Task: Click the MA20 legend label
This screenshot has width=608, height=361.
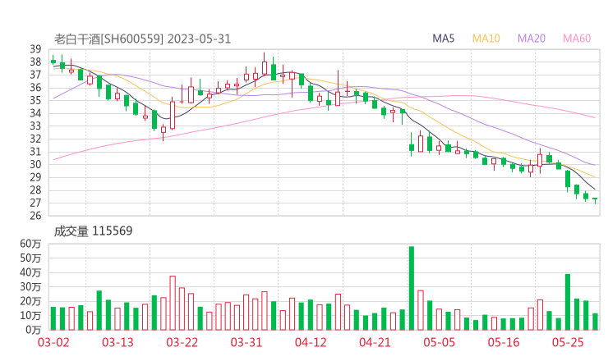Action: (x=532, y=39)
